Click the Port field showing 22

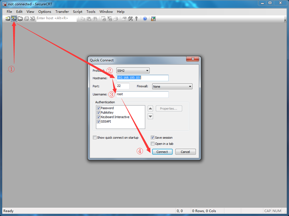pyautogui.click(x=123, y=86)
